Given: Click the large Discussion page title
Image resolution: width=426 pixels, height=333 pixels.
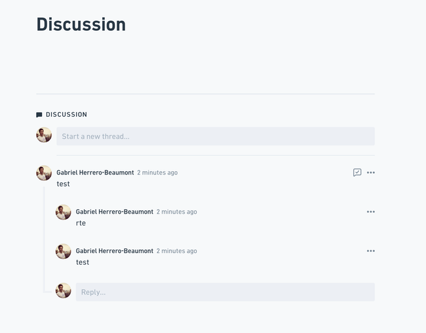Looking at the screenshot, I should 81,24.
